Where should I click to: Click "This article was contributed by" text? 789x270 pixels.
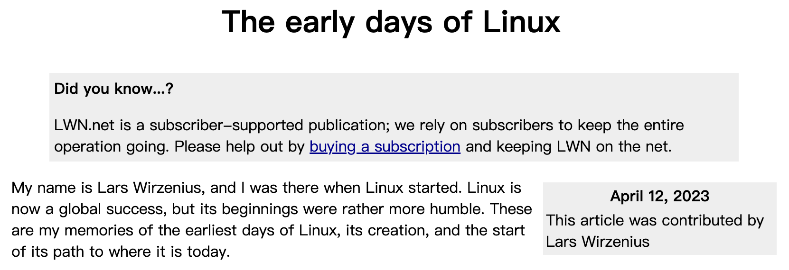pos(655,220)
